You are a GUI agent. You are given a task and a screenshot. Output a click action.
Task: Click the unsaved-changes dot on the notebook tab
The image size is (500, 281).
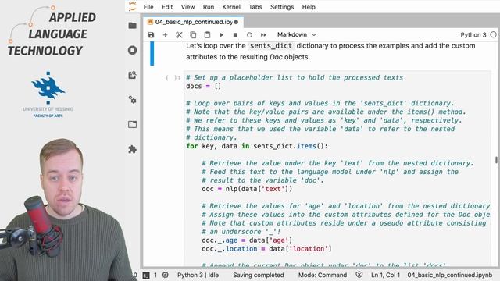point(236,22)
